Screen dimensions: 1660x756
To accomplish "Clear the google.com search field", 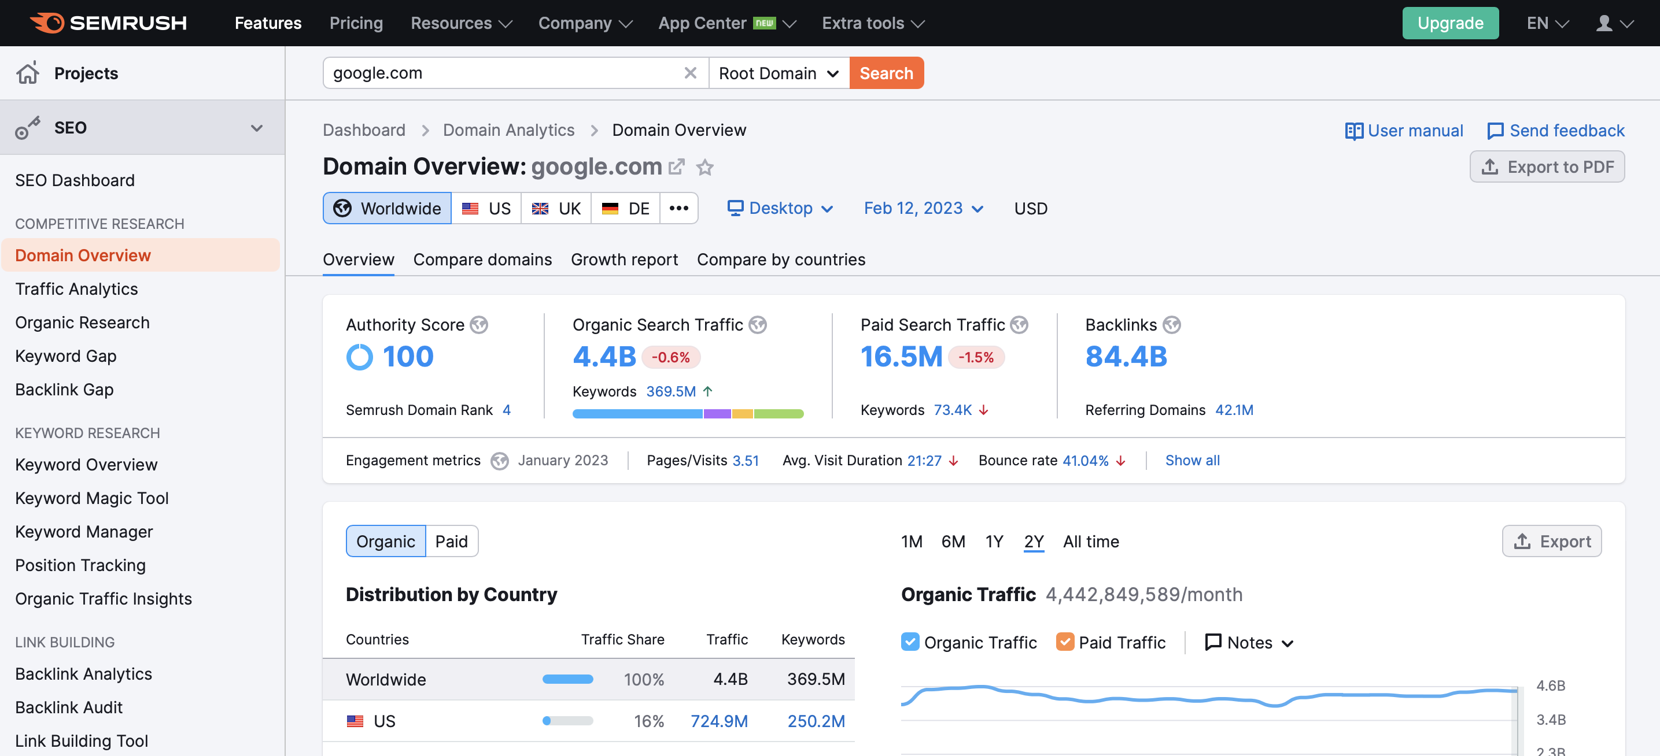I will click(x=690, y=73).
